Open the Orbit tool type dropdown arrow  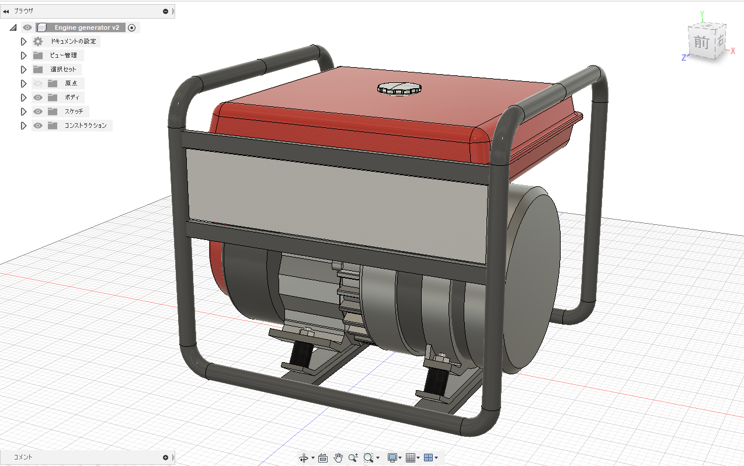(313, 458)
